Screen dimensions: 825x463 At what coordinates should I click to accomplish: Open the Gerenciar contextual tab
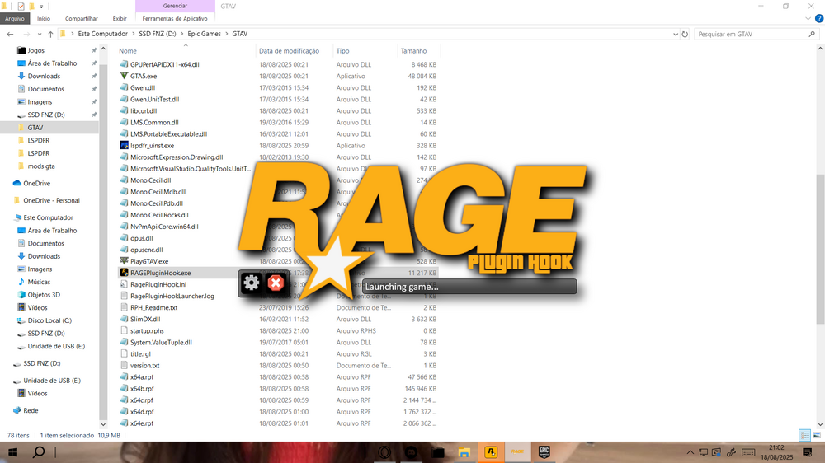[x=175, y=6]
